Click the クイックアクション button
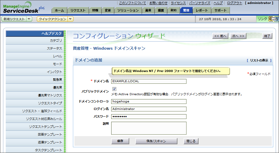279x153 pixels. (52, 19)
